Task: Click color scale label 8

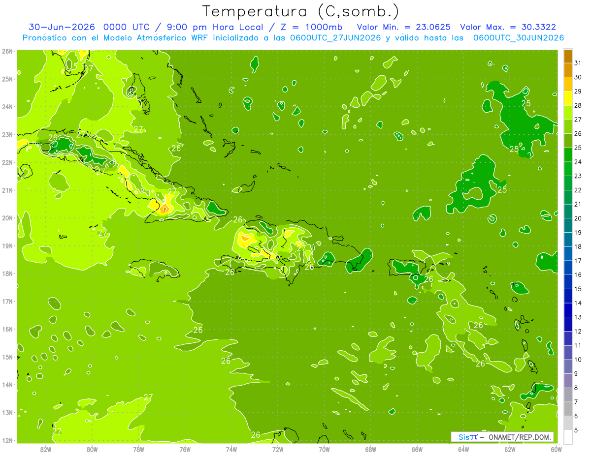Action: (576, 388)
